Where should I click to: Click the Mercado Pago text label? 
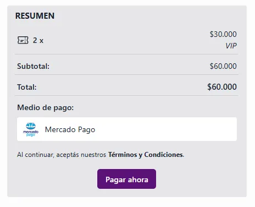point(70,129)
